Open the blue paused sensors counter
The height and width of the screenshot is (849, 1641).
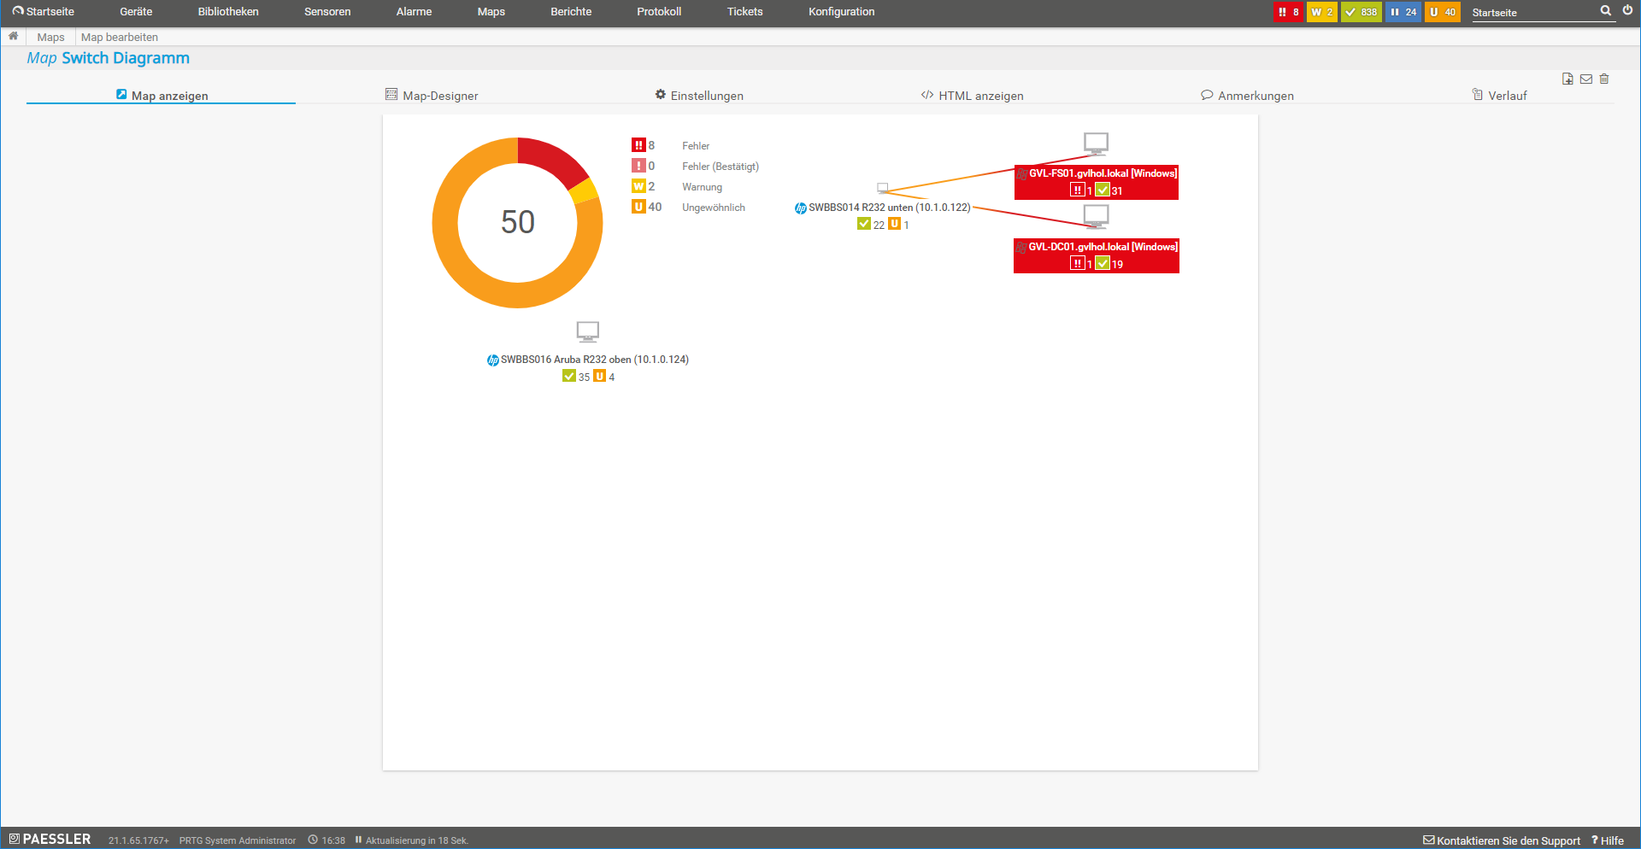1403,12
